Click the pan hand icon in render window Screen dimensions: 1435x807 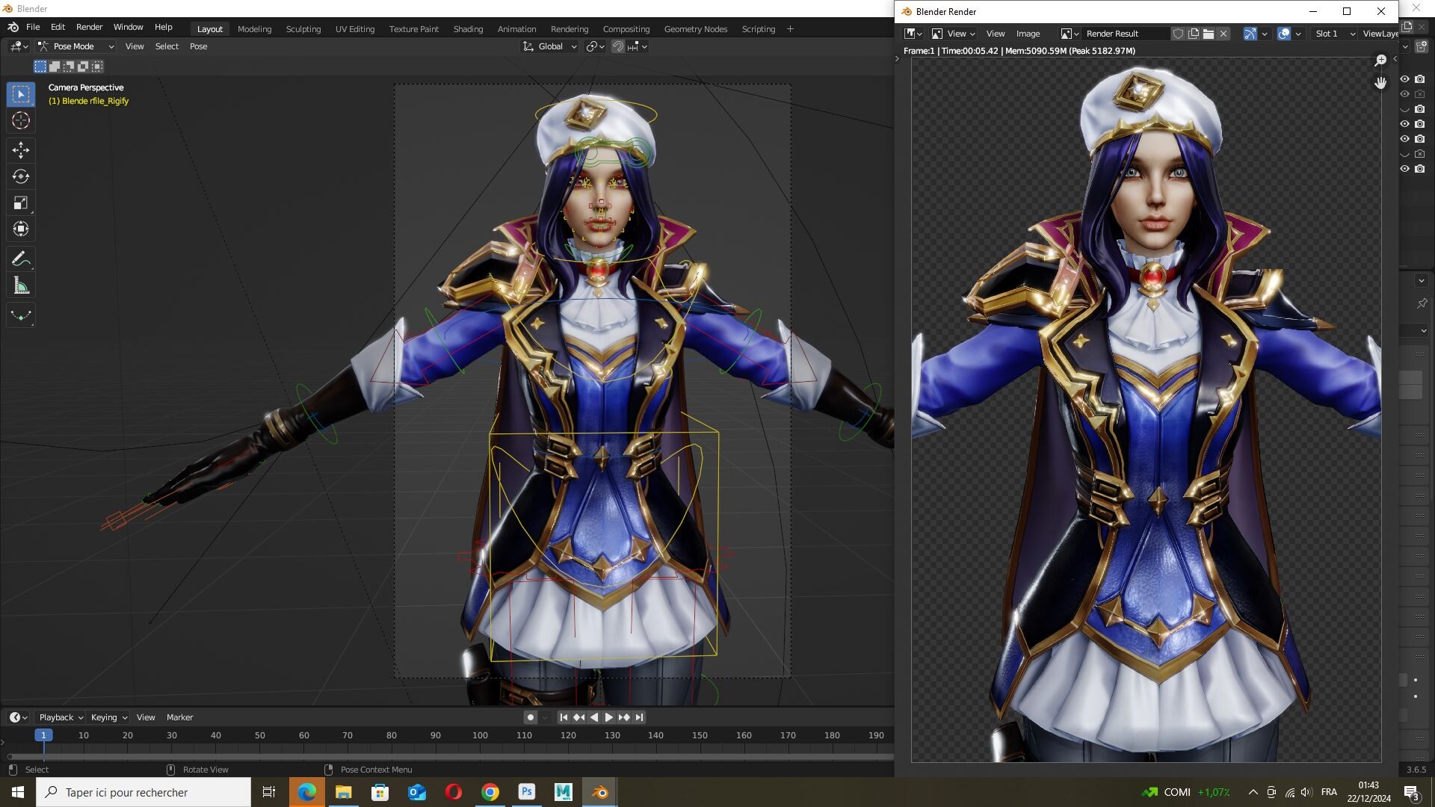coord(1380,82)
